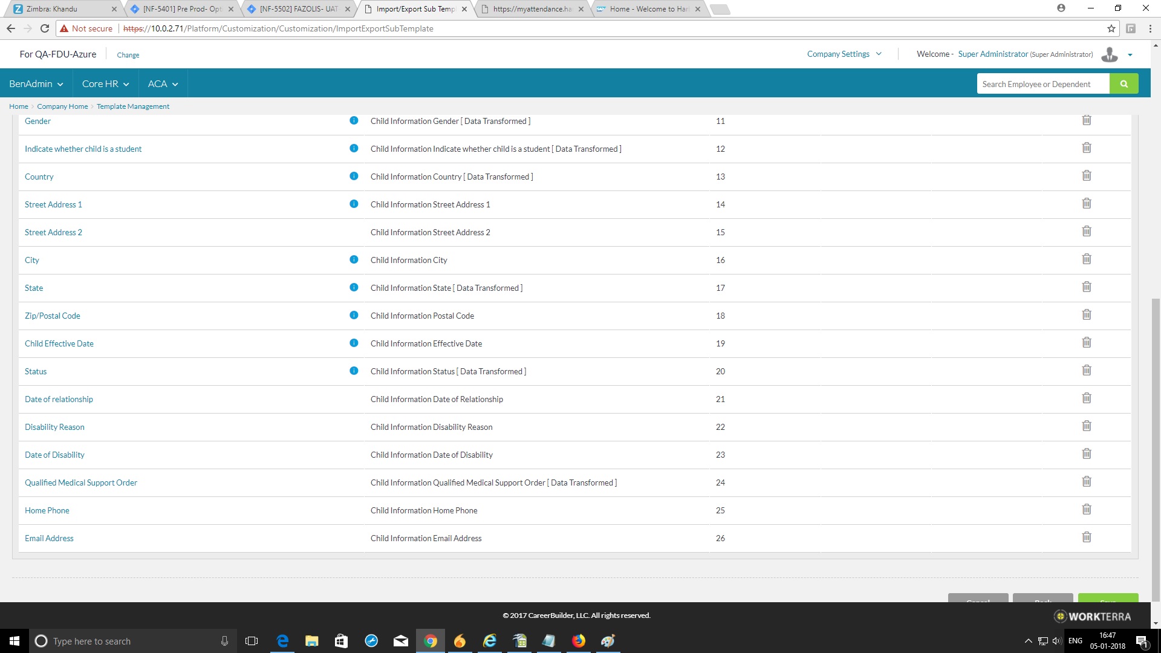
Task: Click info icon next to Status
Action: click(354, 371)
